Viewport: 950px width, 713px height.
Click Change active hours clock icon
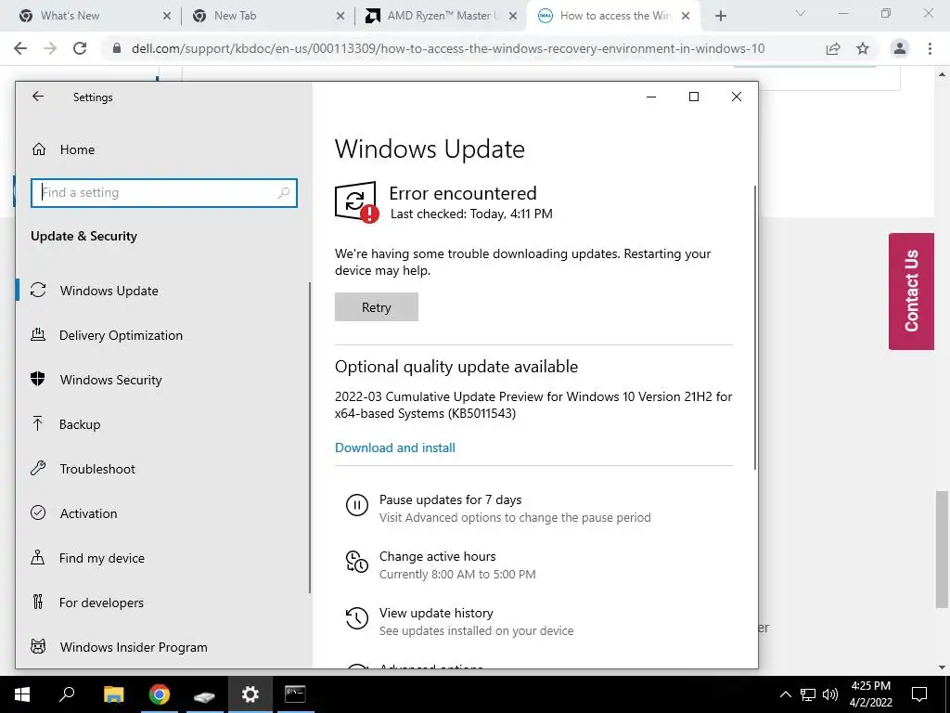click(x=357, y=562)
